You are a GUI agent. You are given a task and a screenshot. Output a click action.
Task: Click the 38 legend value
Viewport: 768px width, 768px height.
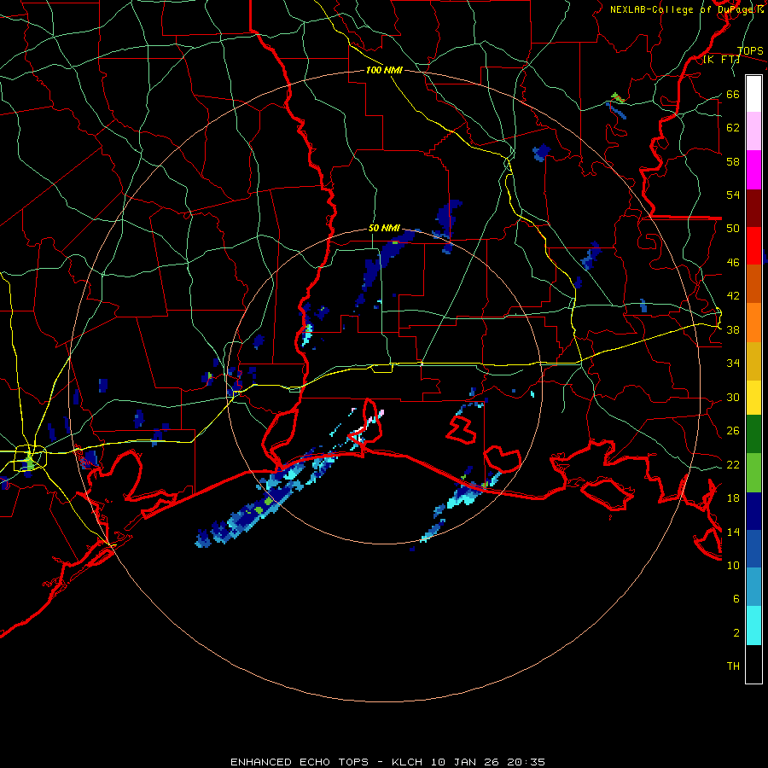733,330
